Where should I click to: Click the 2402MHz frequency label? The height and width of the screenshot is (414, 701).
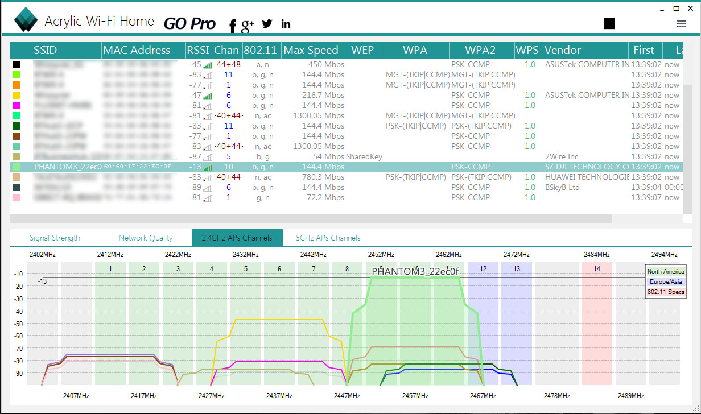pyautogui.click(x=44, y=255)
